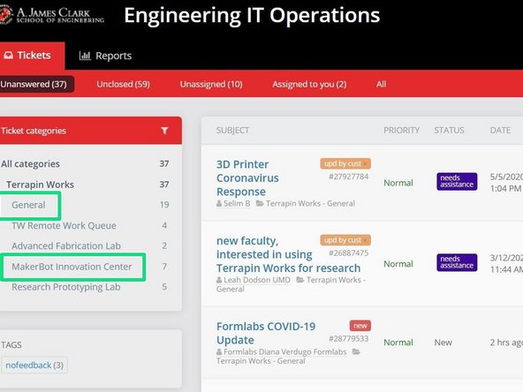Image resolution: width=523 pixels, height=392 pixels.
Task: Select Research Prototyping Lab category
Action: pos(65,287)
